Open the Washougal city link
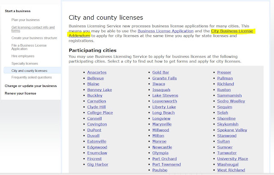 (x=228, y=165)
